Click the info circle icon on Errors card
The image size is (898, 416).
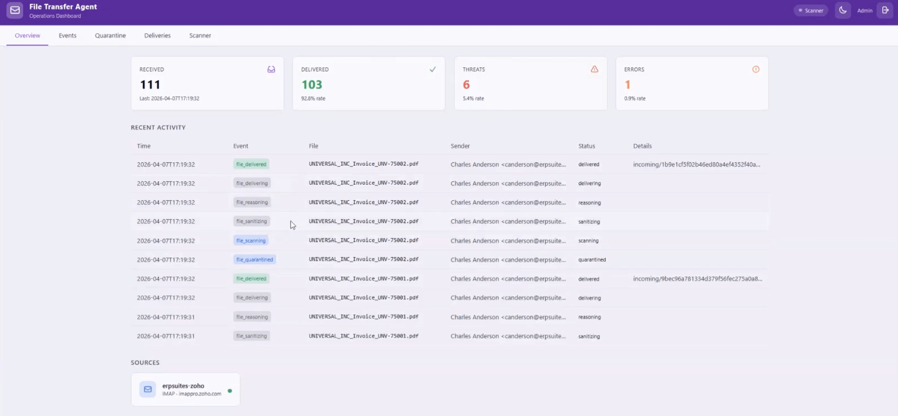point(756,69)
